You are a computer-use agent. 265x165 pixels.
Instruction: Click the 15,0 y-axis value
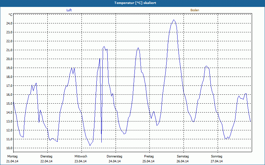coord(9,104)
